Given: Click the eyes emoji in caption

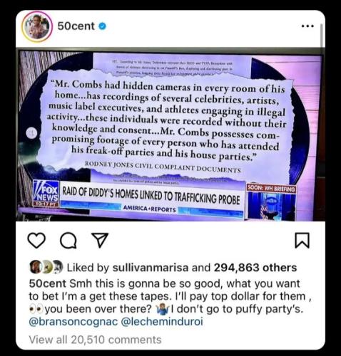Looking at the screenshot, I should [36, 309].
